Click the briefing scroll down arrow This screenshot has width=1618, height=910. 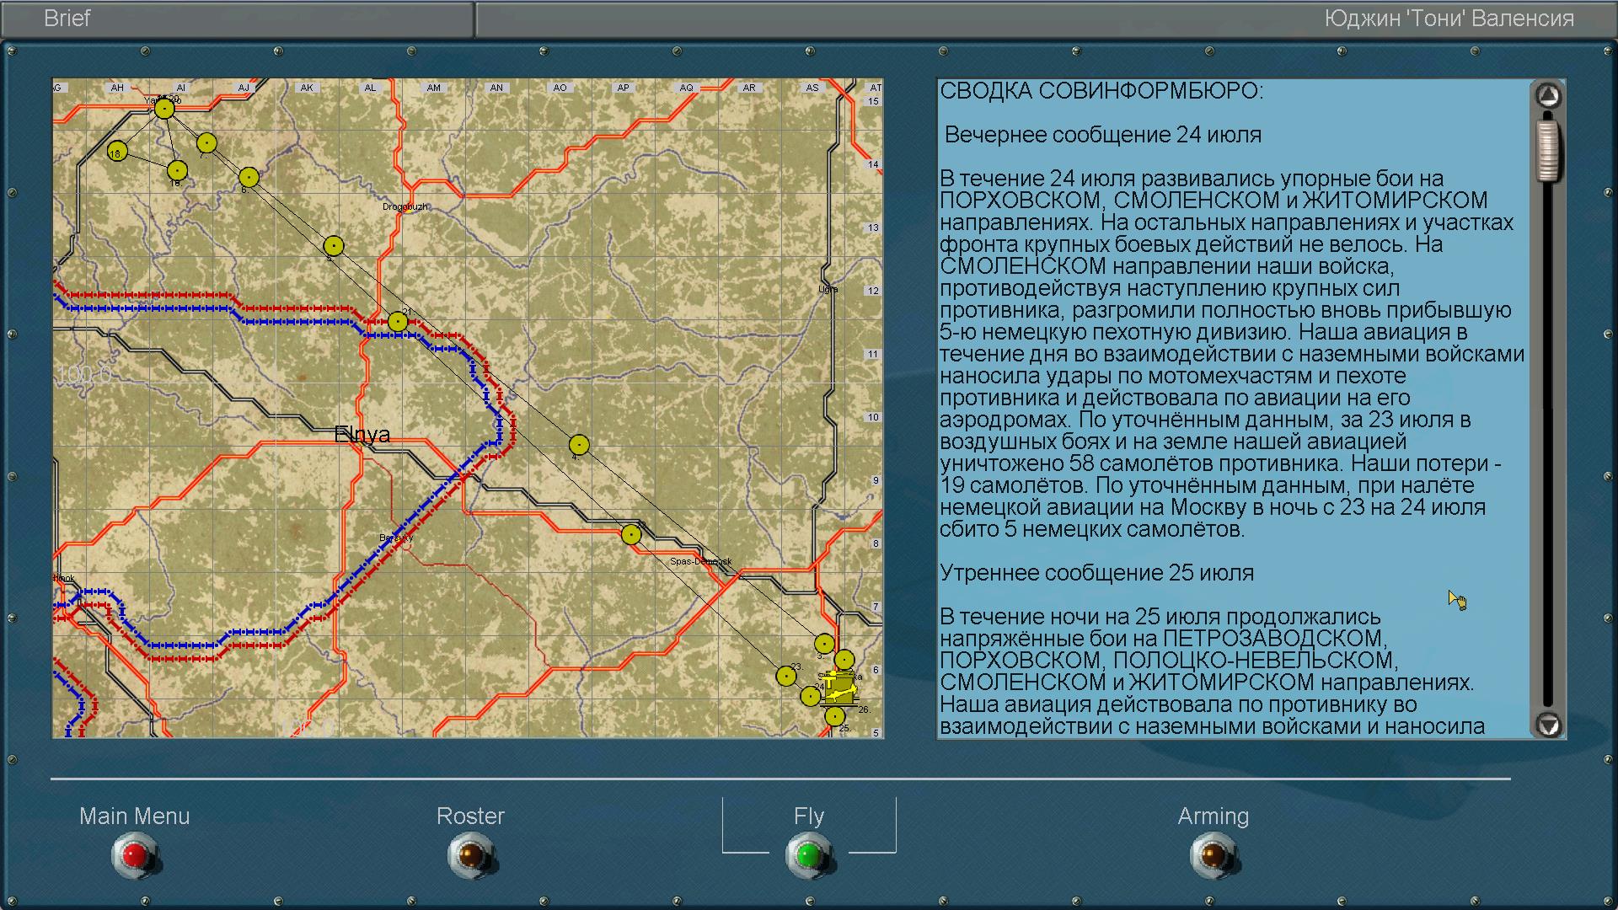[x=1548, y=725]
